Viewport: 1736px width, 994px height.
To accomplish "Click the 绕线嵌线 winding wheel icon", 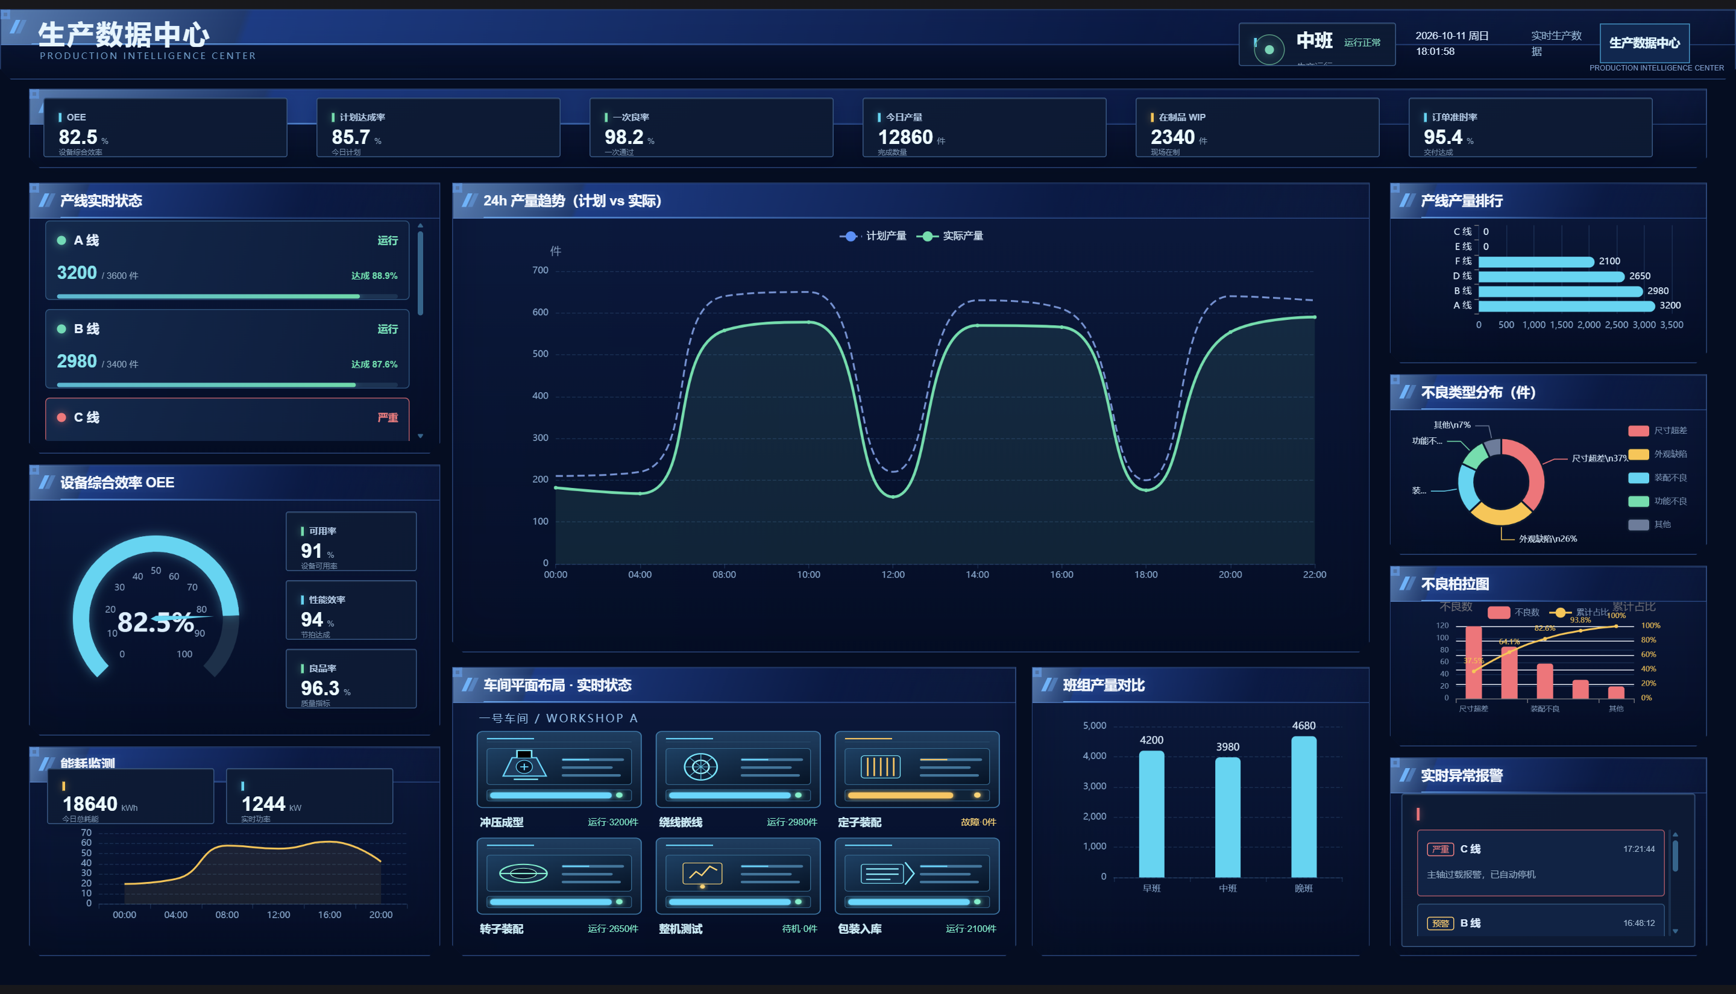I will [700, 766].
